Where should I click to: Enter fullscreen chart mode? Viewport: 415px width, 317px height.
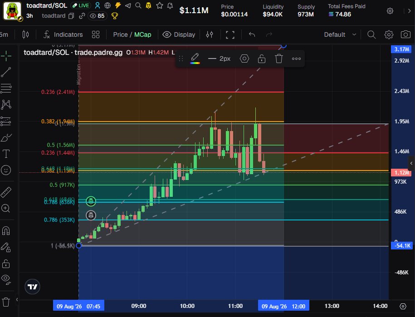pos(230,34)
